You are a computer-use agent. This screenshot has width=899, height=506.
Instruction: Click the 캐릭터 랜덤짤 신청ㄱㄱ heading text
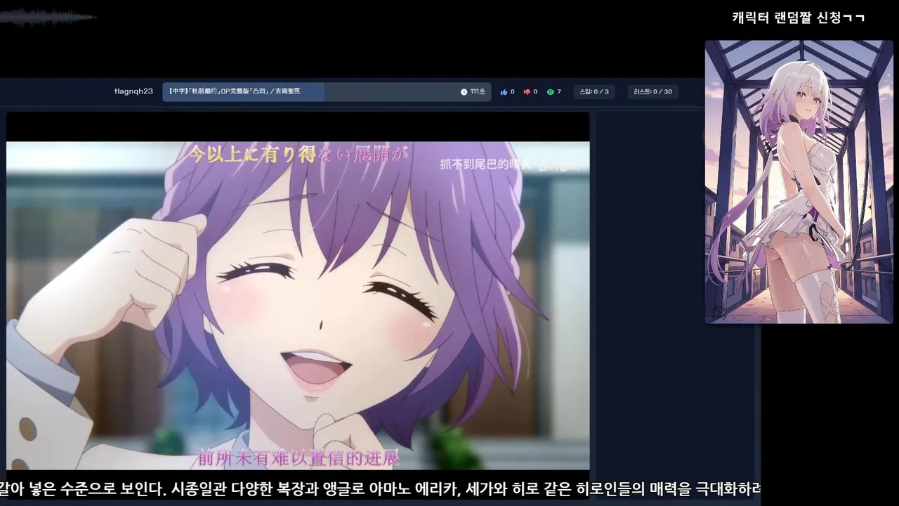(799, 18)
